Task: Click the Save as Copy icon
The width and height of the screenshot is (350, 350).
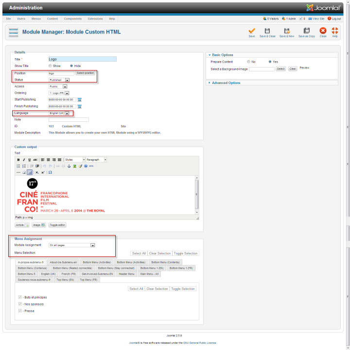Action: pos(307,33)
